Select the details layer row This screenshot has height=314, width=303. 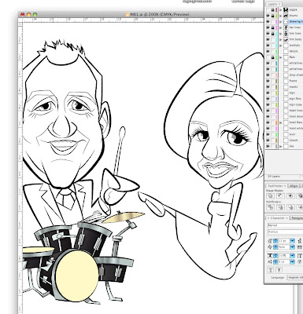[x=284, y=51]
